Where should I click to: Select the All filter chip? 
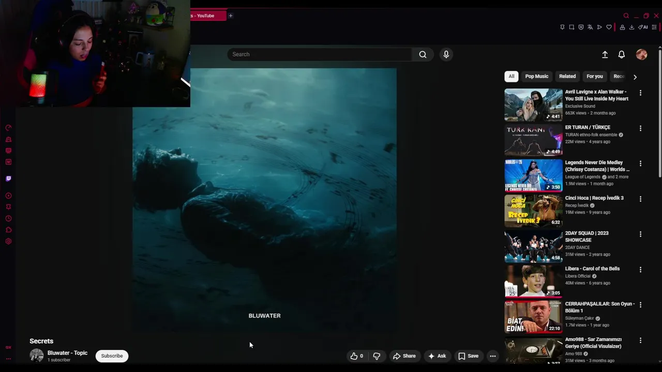(511, 76)
